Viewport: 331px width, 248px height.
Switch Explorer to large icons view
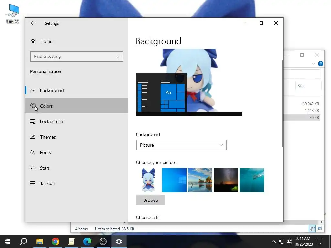click(319, 229)
